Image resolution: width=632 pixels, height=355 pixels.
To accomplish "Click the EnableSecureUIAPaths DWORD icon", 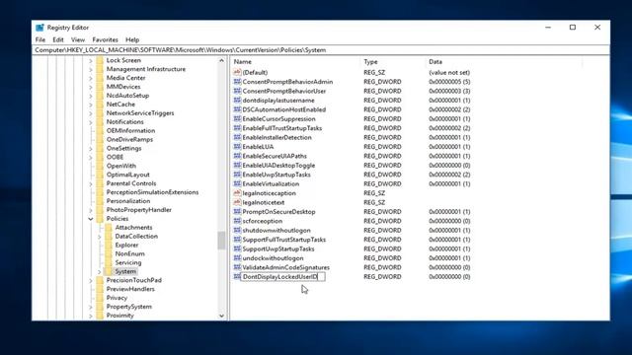I will click(x=237, y=156).
